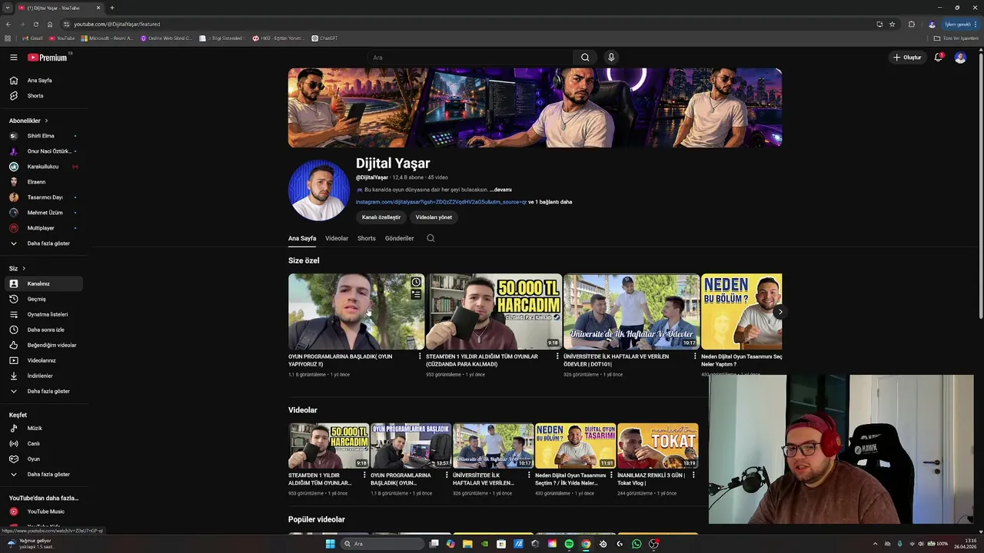Open Daha sonra izle list
This screenshot has width=984, height=553.
(x=44, y=329)
